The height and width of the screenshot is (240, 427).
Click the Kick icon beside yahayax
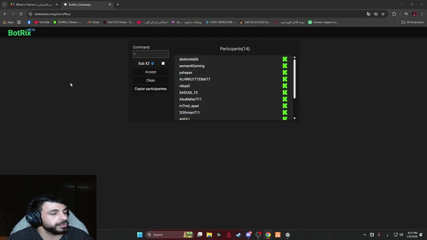(x=285, y=72)
